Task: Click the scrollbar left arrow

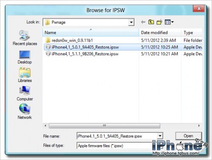Action: click(45, 126)
